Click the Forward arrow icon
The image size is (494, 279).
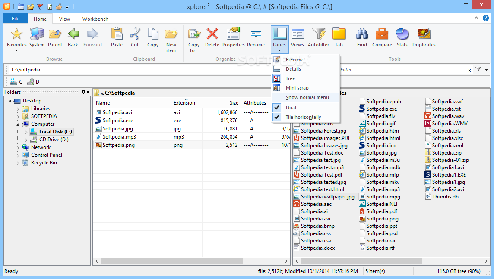[x=92, y=34]
